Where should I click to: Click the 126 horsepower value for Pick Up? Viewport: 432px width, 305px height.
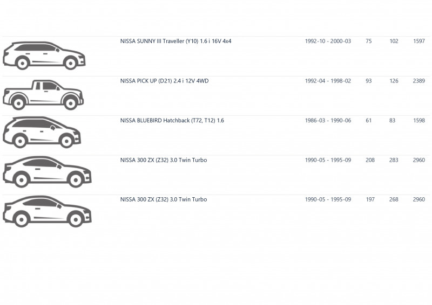click(394, 81)
